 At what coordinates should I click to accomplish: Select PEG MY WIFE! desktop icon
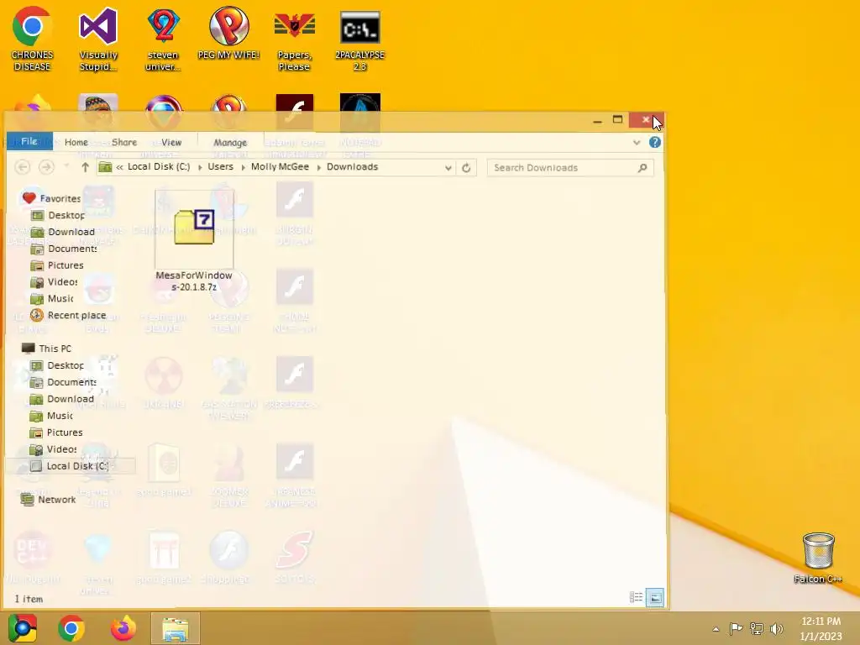(228, 34)
